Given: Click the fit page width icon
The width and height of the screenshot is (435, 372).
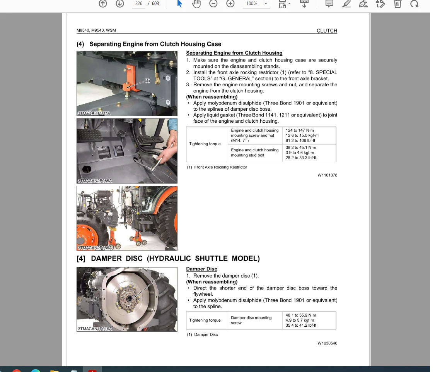Looking at the screenshot, I should pos(283,4).
